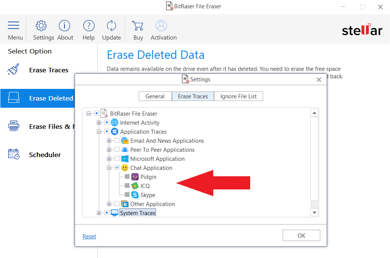
Task: Toggle the System Traces checkbox
Action: click(x=107, y=213)
